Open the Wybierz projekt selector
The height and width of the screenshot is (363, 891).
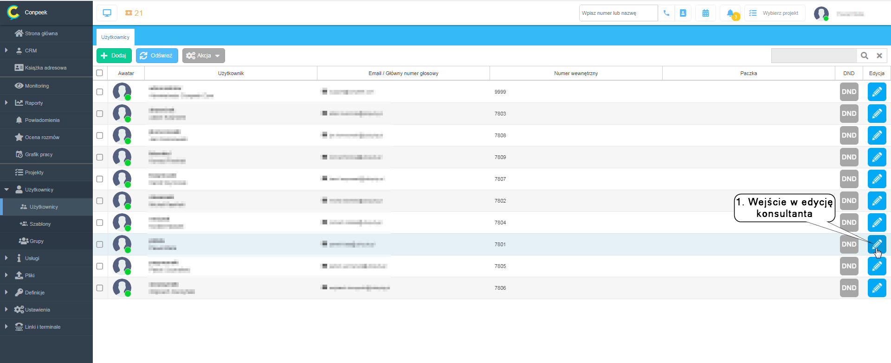(x=775, y=13)
